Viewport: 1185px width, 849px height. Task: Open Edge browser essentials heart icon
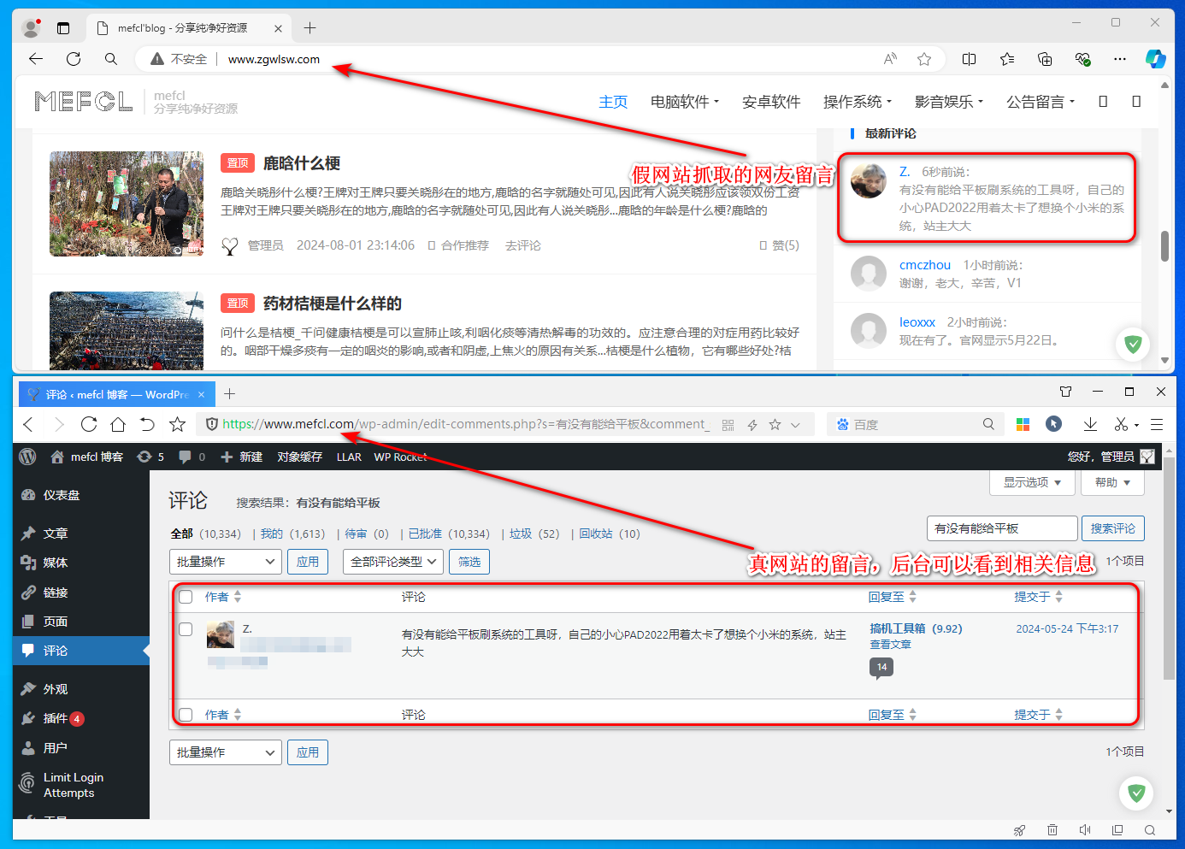point(1082,59)
